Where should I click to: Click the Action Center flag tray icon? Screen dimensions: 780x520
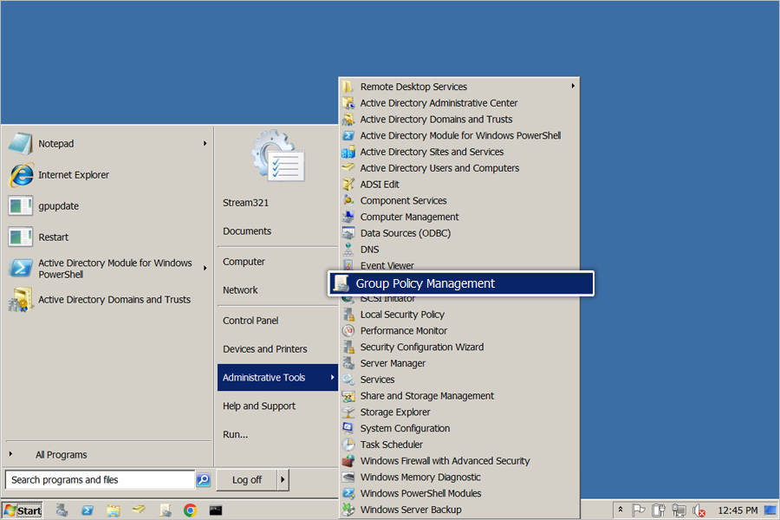[x=639, y=510]
